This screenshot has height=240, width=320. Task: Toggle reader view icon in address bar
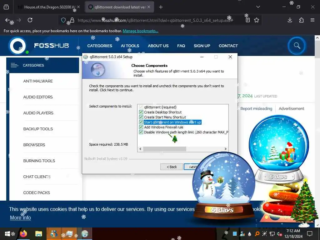coord(247,20)
